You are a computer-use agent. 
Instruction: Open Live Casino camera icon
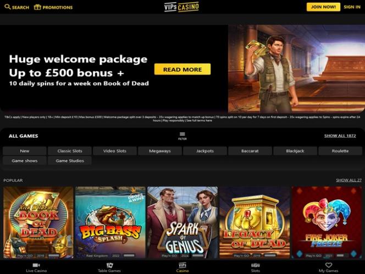[x=36, y=265]
